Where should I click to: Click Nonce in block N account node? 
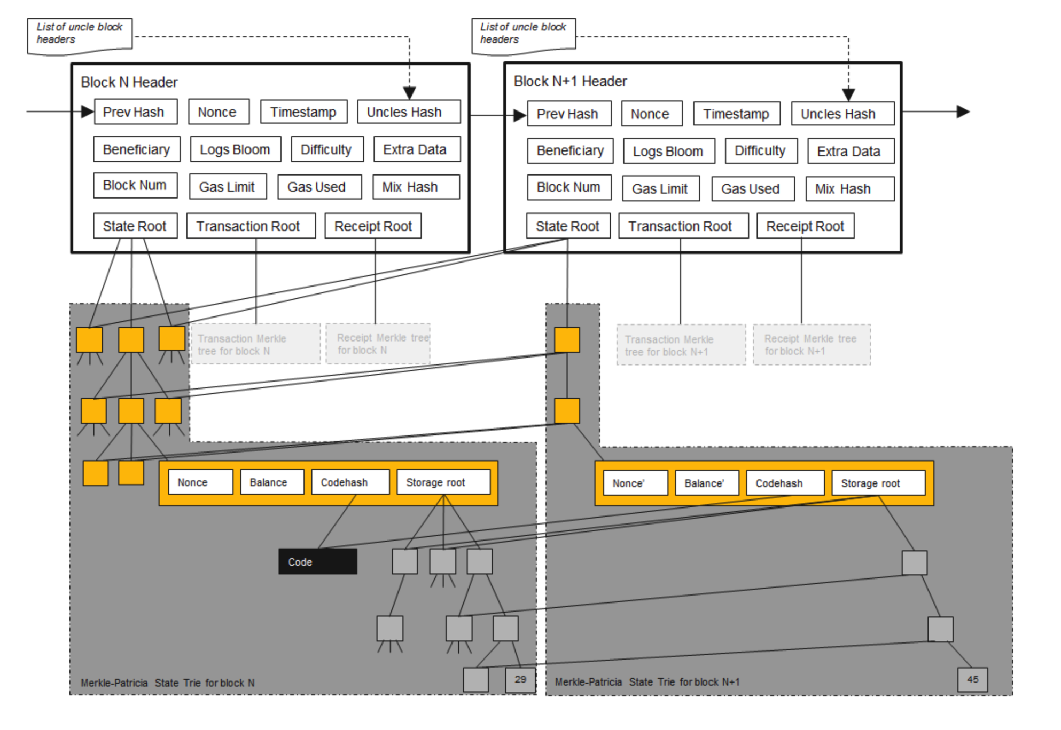point(200,482)
